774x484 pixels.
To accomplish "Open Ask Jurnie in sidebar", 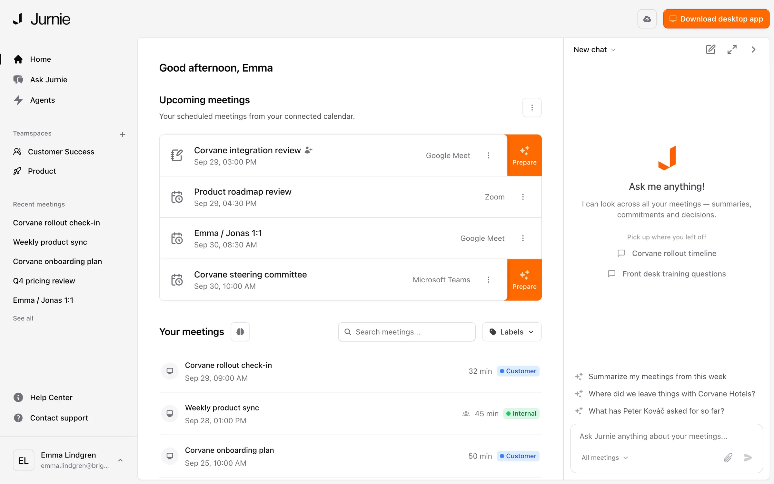I will coord(41,80).
